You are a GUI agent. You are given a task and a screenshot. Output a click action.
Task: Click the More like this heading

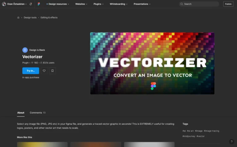click(24, 137)
